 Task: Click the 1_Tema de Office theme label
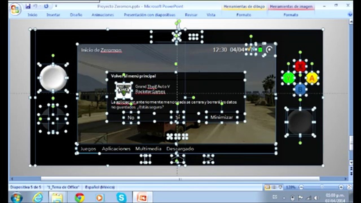[63, 187]
